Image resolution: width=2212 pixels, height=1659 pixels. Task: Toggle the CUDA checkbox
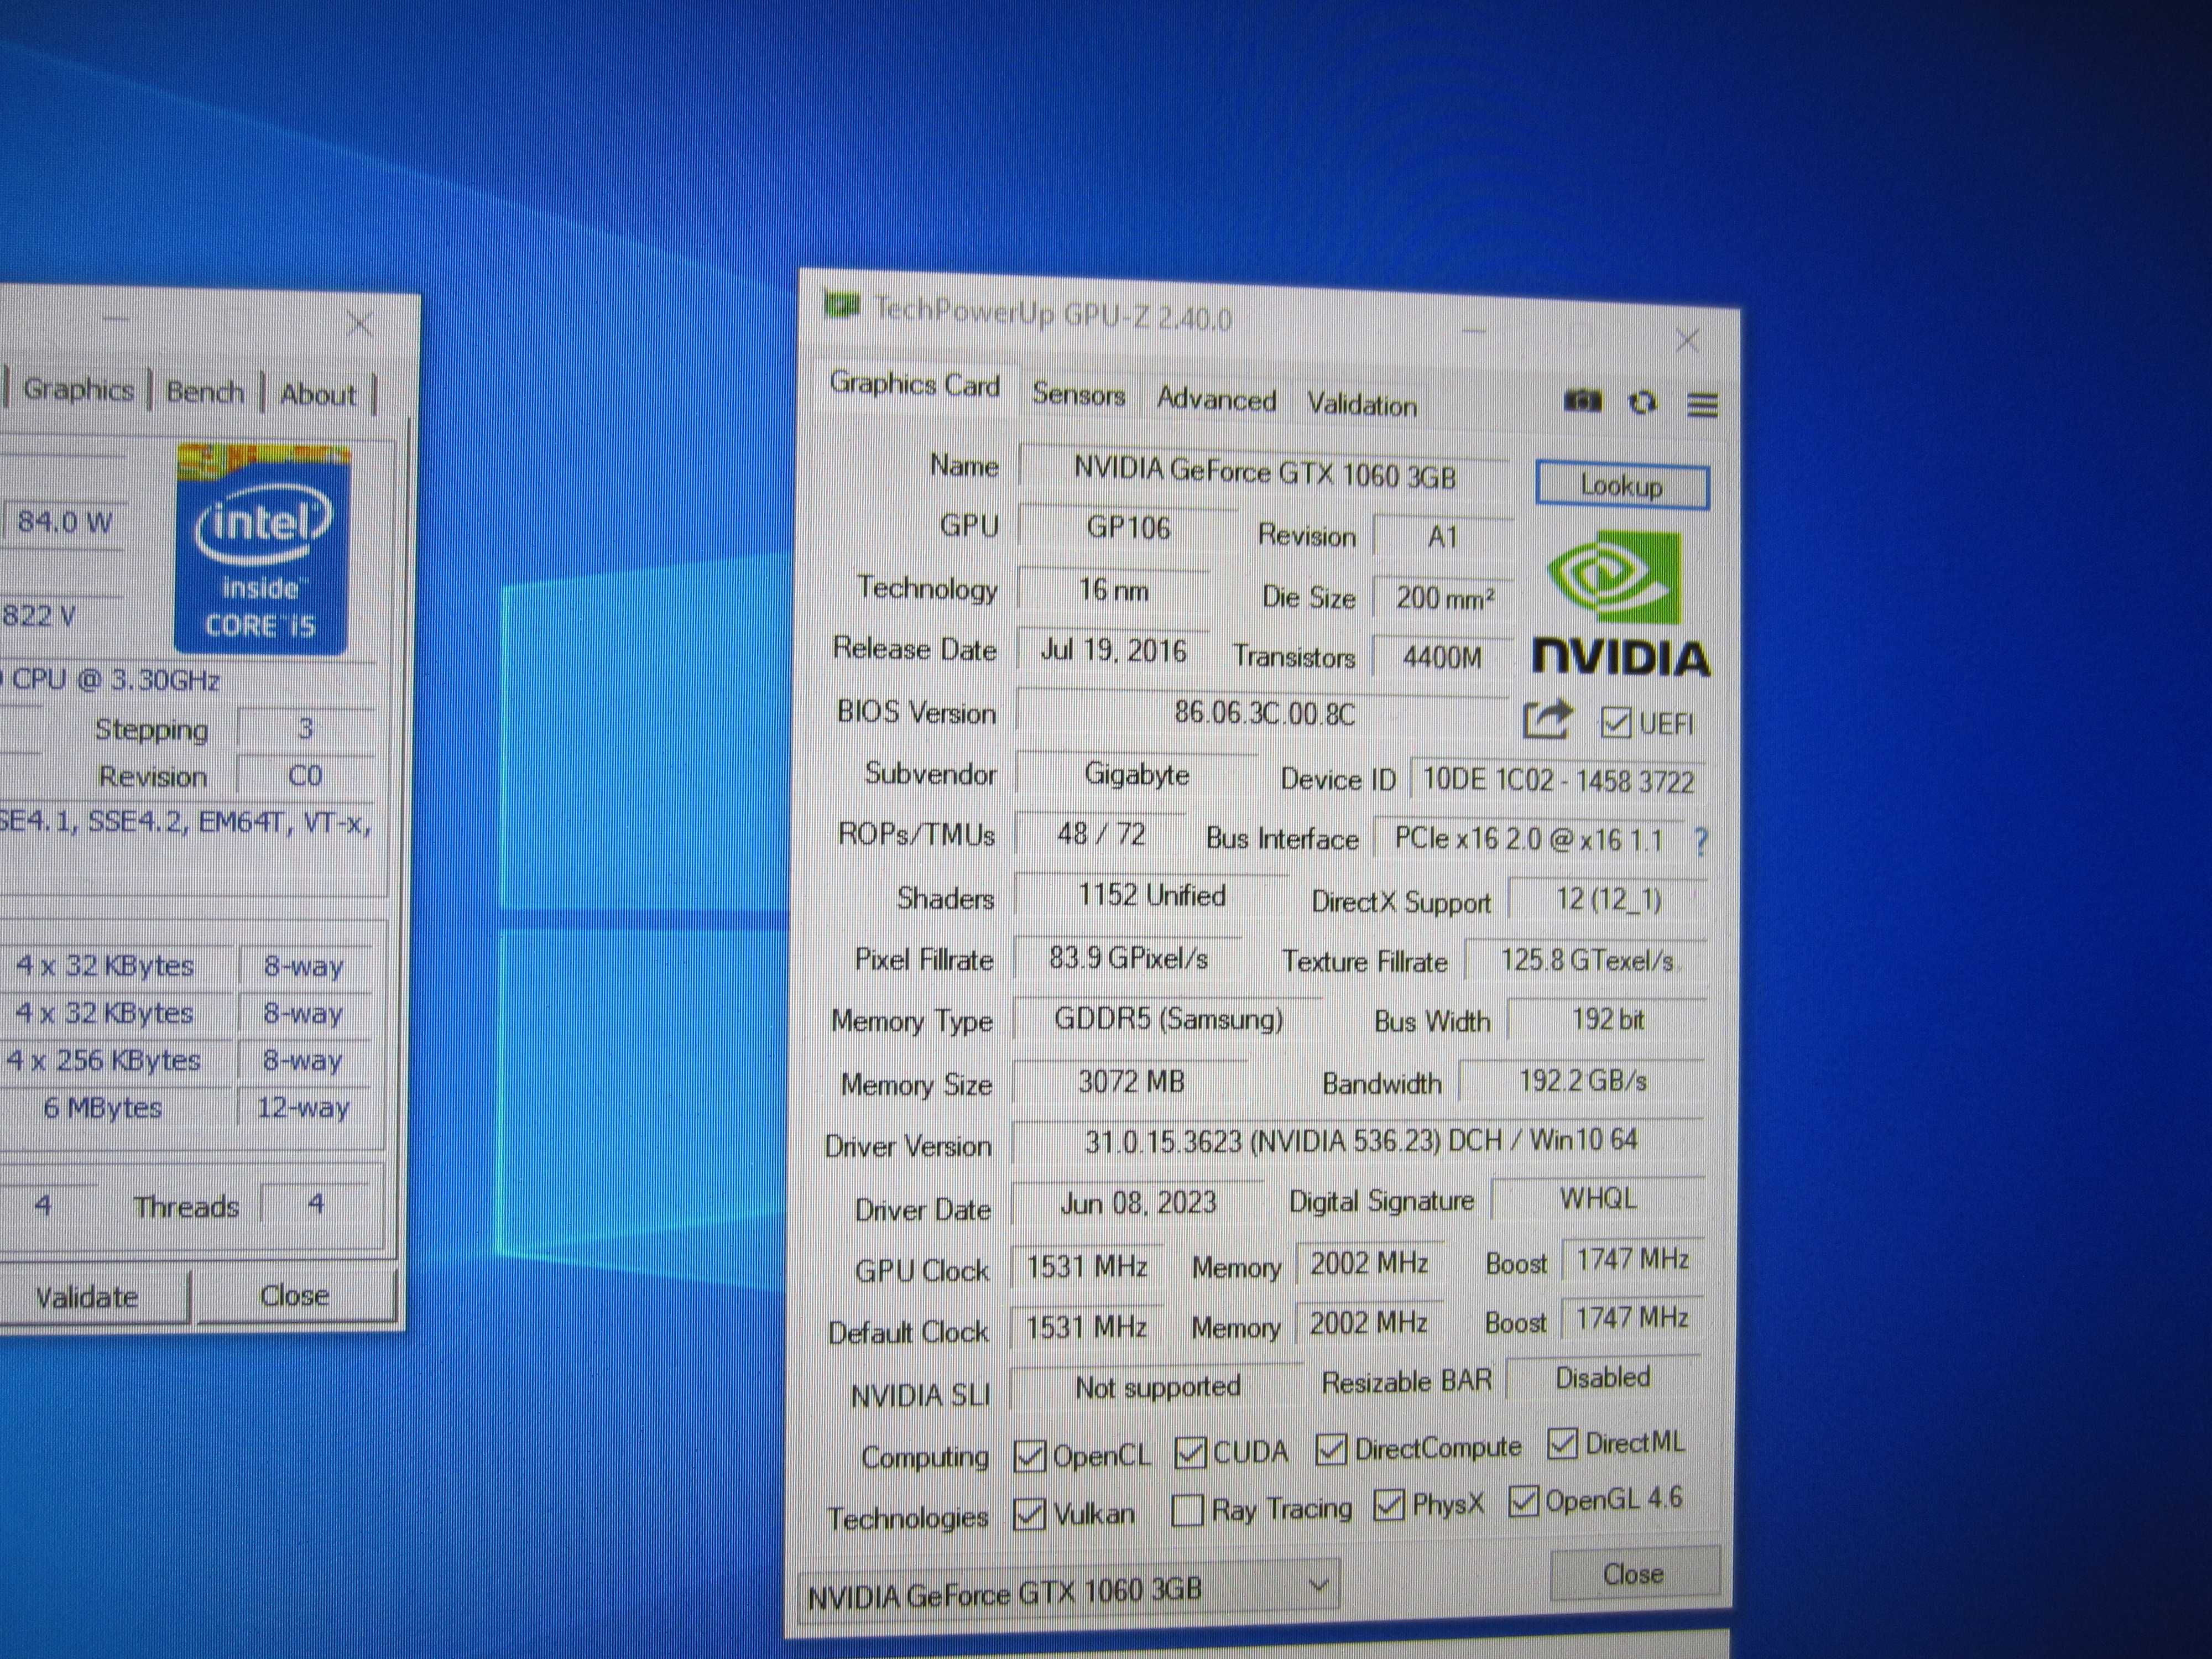(x=1190, y=1452)
